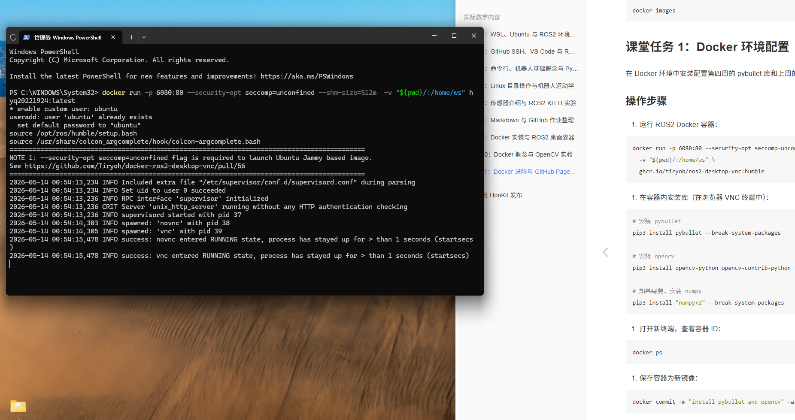Click the pip3 install "numpy<2" code line
Screen dimensions: 795x420
[708, 303]
